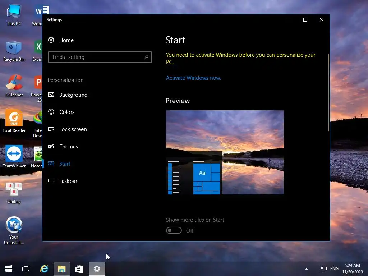
Task: Open the Windows Start button on taskbar
Action: (9, 269)
